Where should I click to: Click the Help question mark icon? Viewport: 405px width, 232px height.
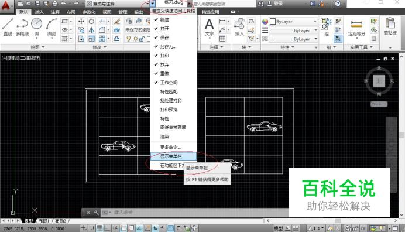(338, 4)
